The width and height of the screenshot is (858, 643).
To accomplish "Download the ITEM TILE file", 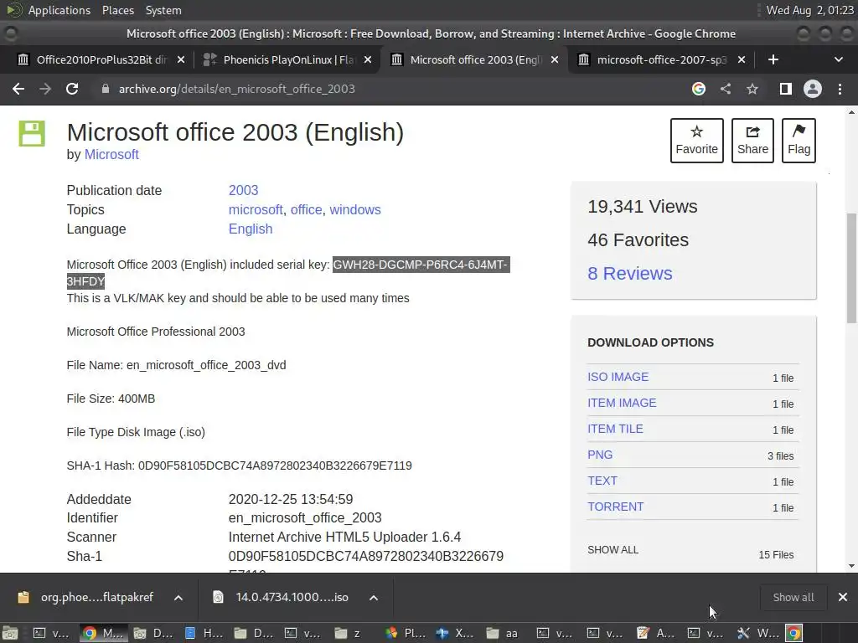I will (x=615, y=430).
